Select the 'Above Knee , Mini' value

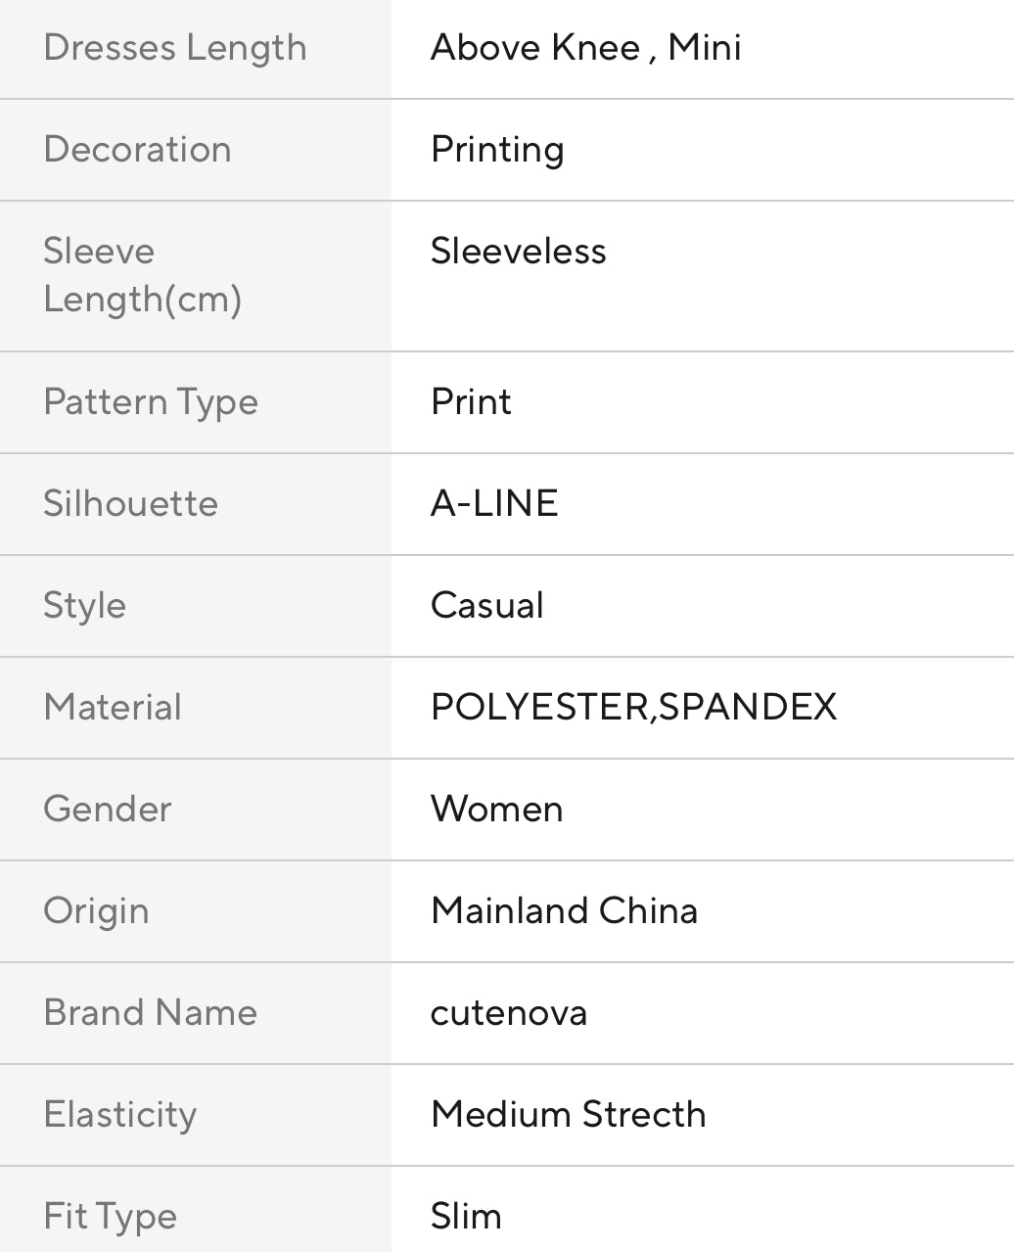tap(585, 48)
